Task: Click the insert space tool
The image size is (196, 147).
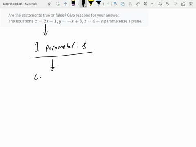Action: [65, 4]
